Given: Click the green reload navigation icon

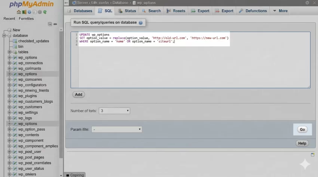Looking at the screenshot, I should coord(45,12).
